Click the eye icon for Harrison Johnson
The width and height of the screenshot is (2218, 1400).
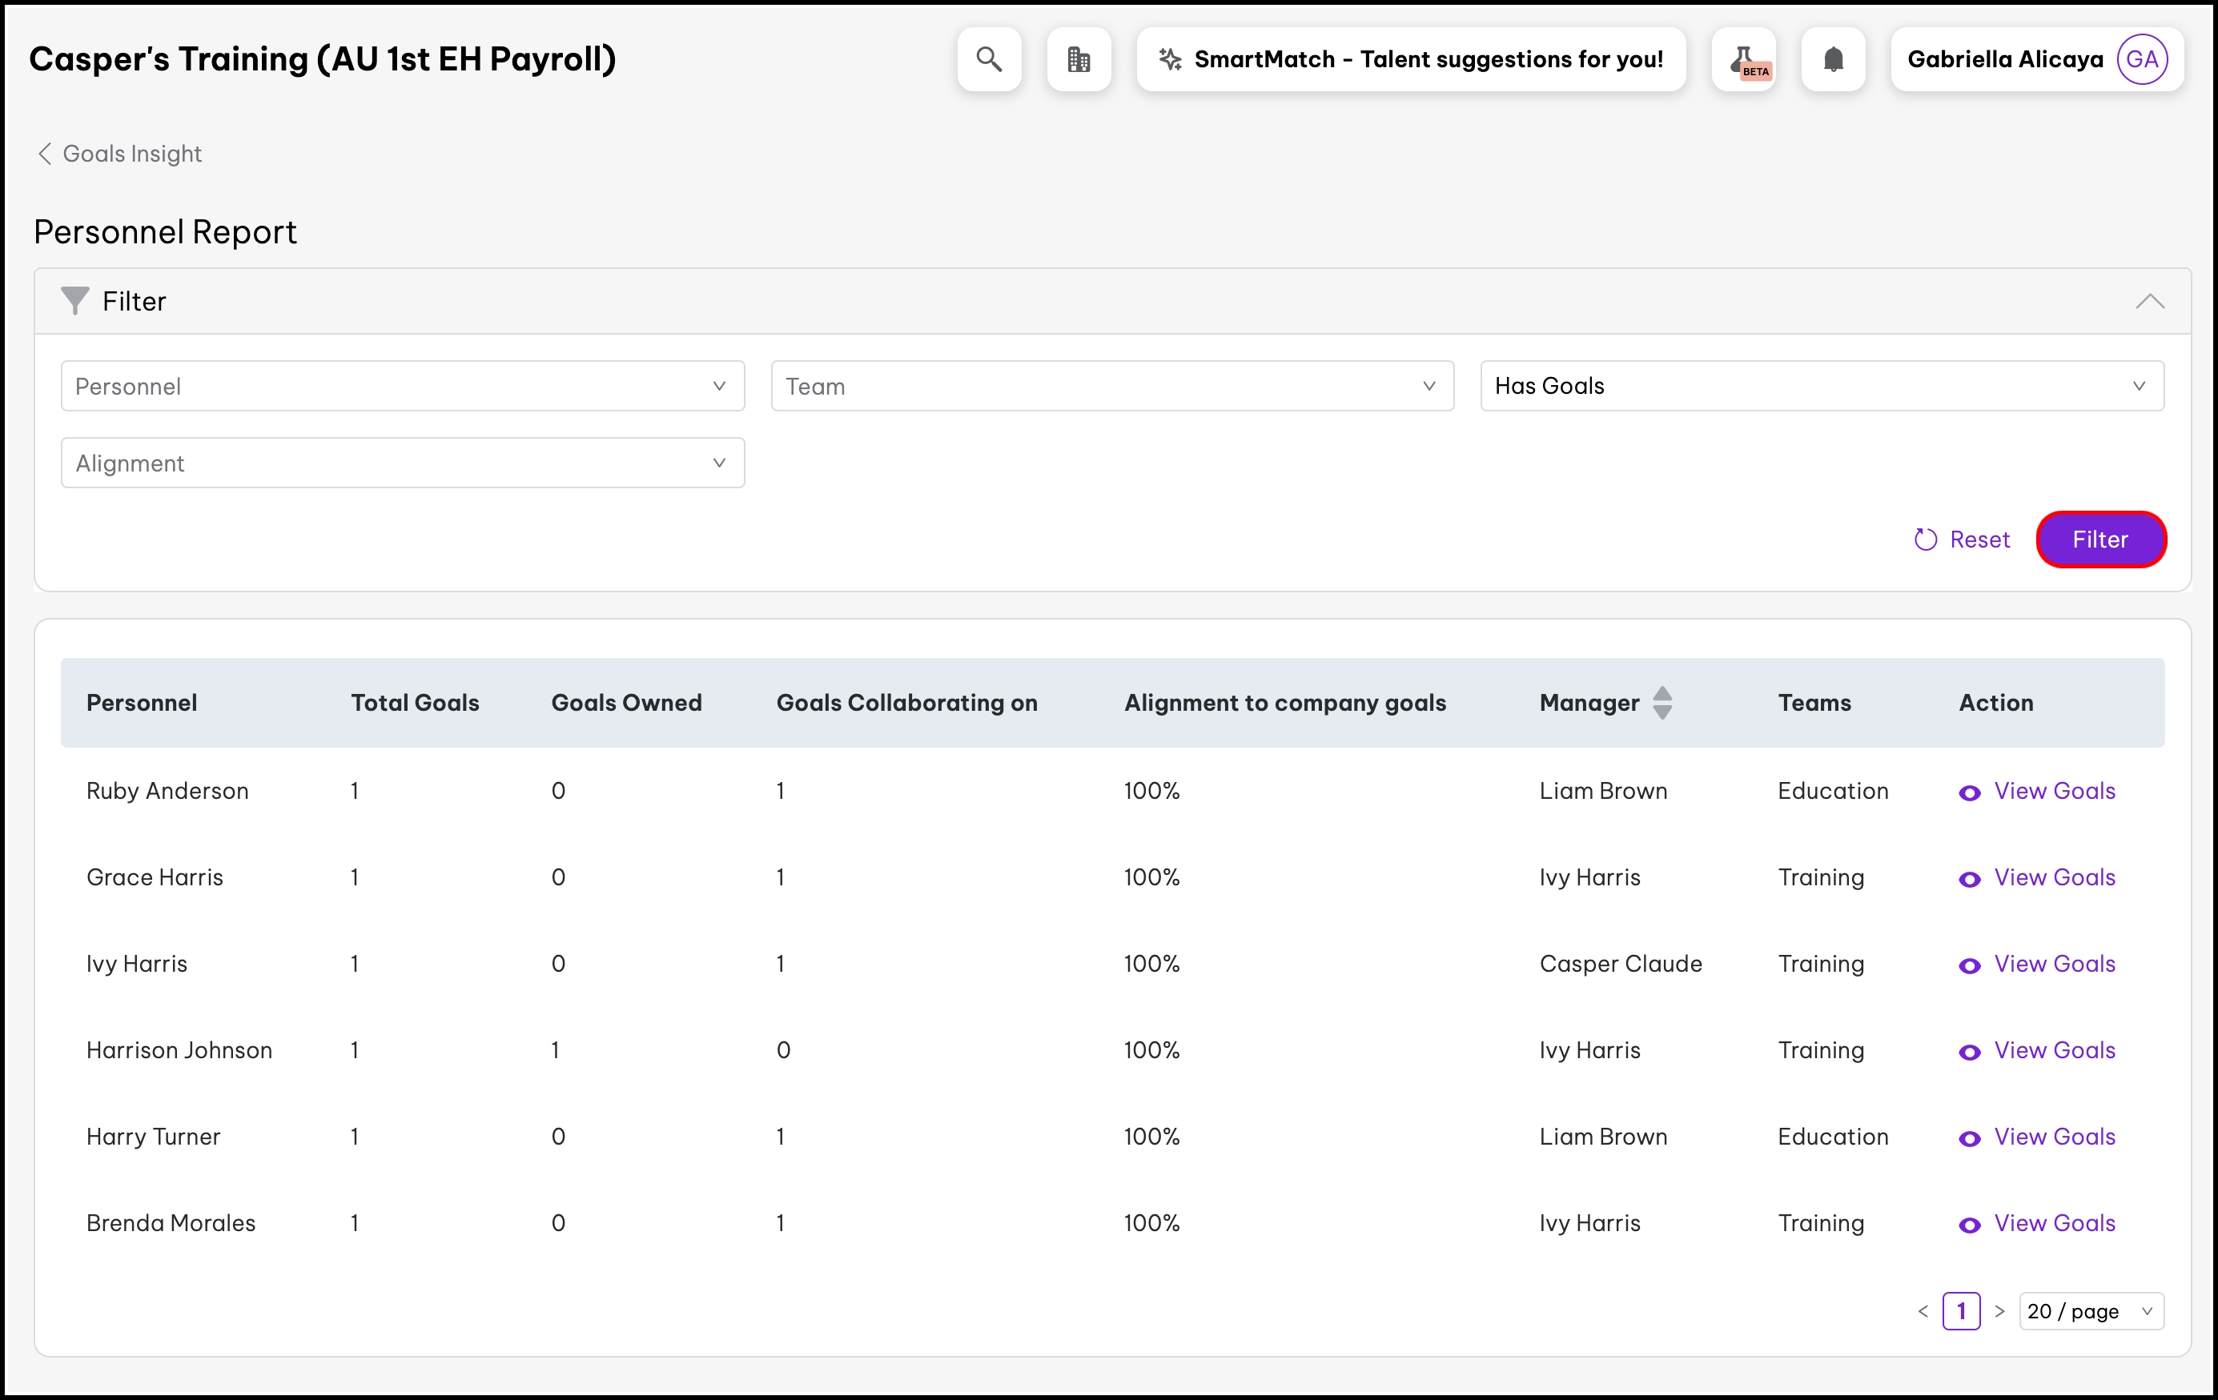[1969, 1052]
